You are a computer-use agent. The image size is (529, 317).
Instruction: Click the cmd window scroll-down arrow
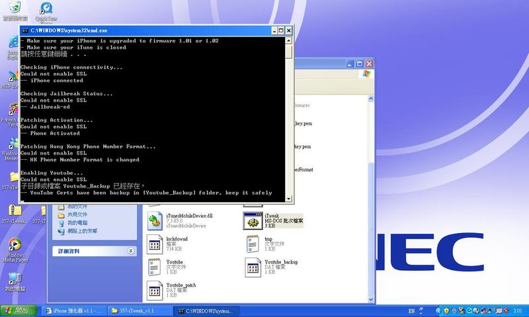click(288, 199)
